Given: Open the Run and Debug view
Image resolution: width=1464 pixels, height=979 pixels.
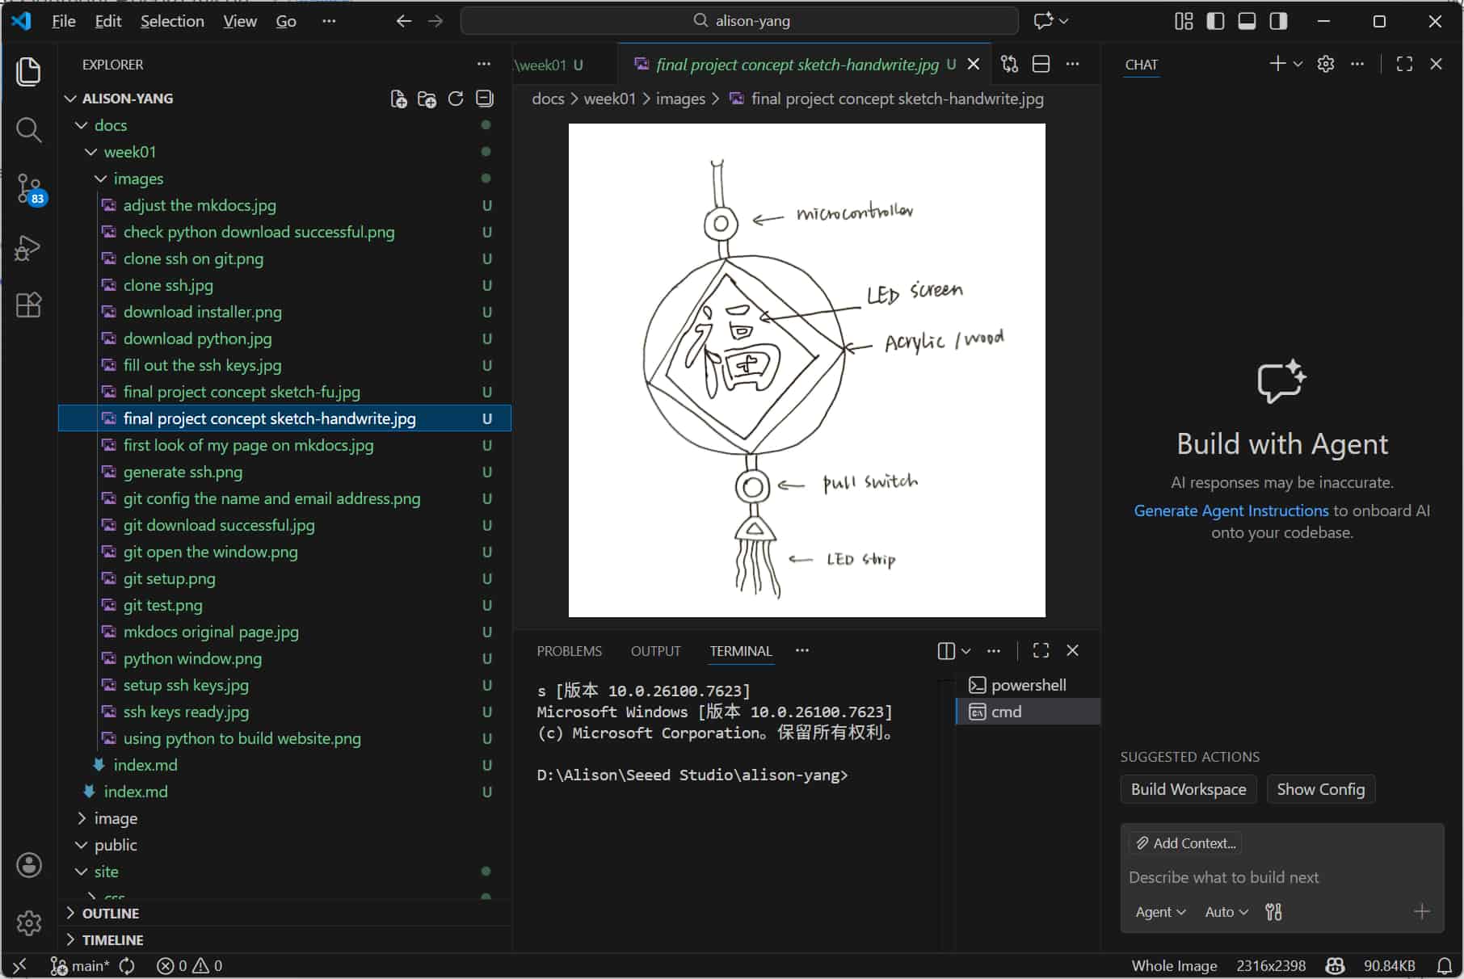Looking at the screenshot, I should point(29,248).
